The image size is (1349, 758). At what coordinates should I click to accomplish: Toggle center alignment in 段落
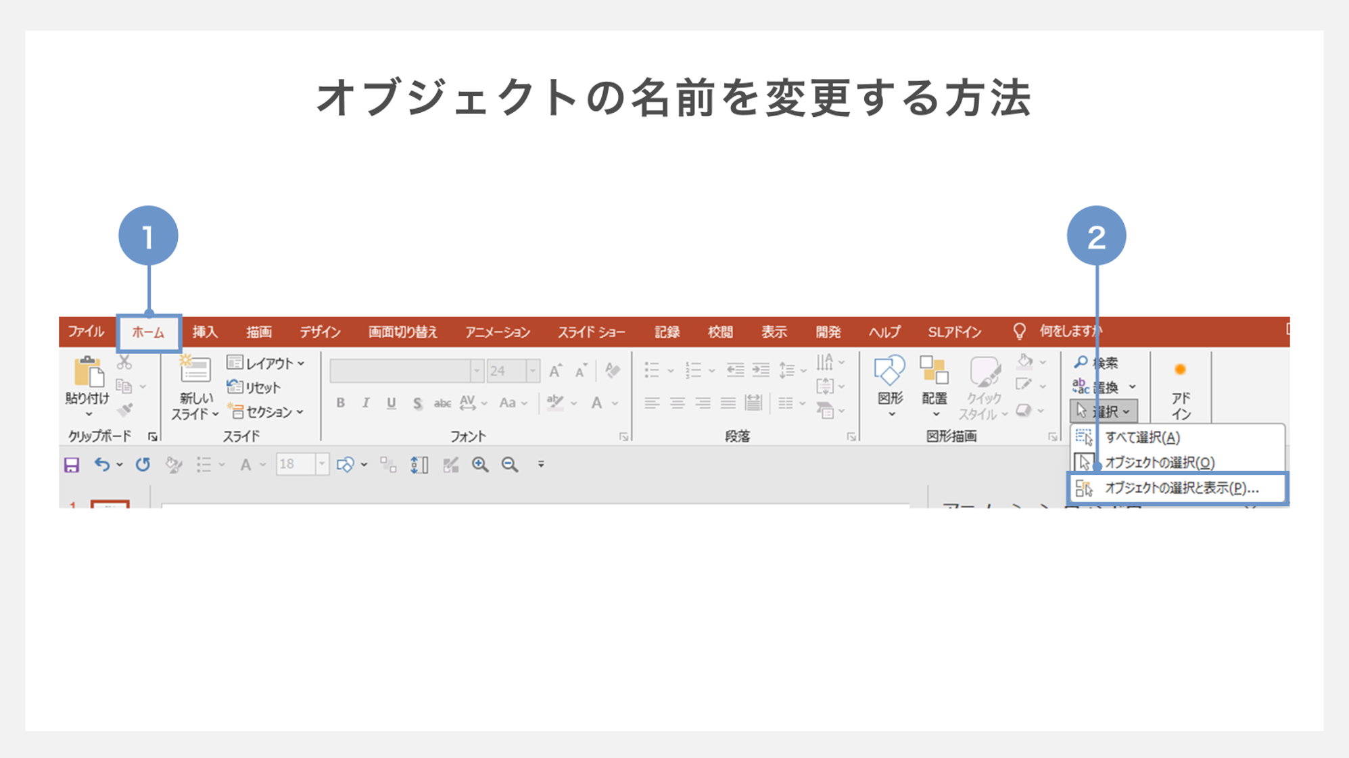click(x=677, y=403)
